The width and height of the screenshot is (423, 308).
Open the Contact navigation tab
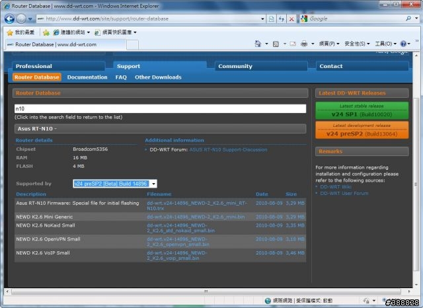coord(362,66)
